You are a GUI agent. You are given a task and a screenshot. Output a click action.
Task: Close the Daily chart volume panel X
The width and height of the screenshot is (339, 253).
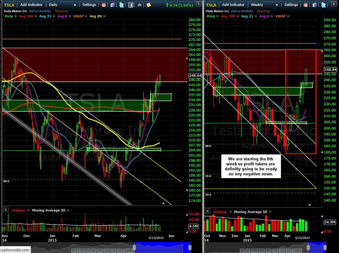click(6, 209)
